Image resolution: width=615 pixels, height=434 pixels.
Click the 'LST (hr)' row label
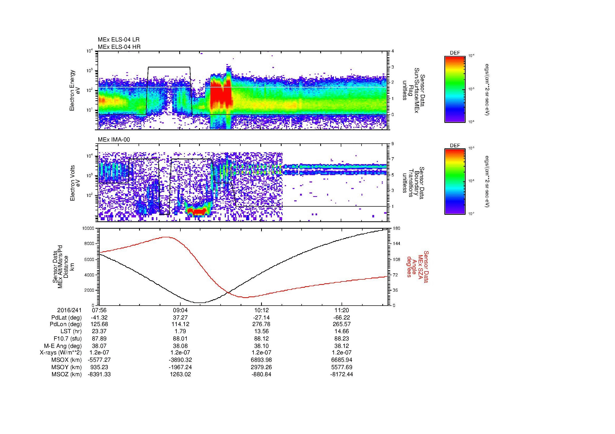pos(71,332)
